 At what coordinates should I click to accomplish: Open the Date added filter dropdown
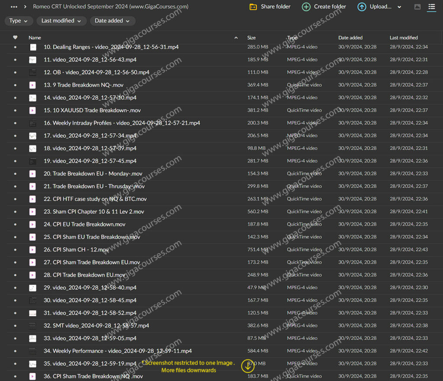[112, 21]
